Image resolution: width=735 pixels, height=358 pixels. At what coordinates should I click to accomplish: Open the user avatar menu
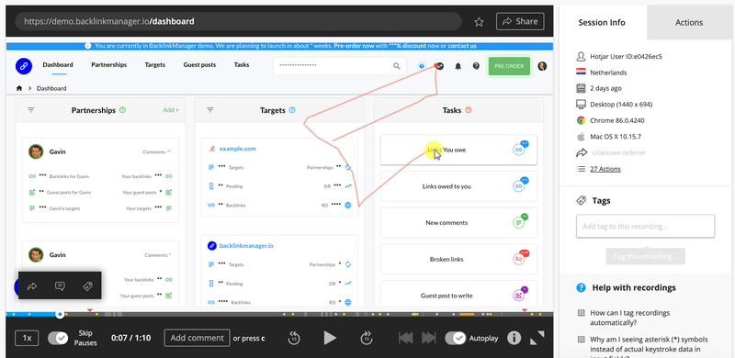coord(542,66)
